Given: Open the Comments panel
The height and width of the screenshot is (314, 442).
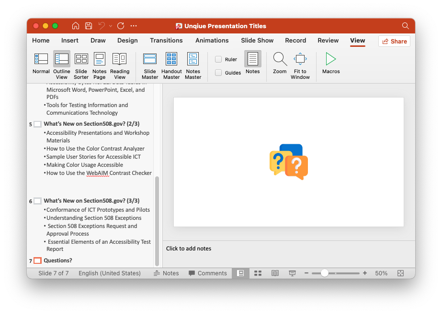Looking at the screenshot, I should [208, 273].
